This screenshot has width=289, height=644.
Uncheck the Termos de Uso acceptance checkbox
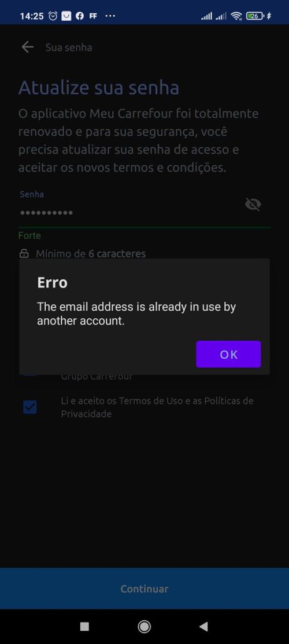tap(30, 407)
